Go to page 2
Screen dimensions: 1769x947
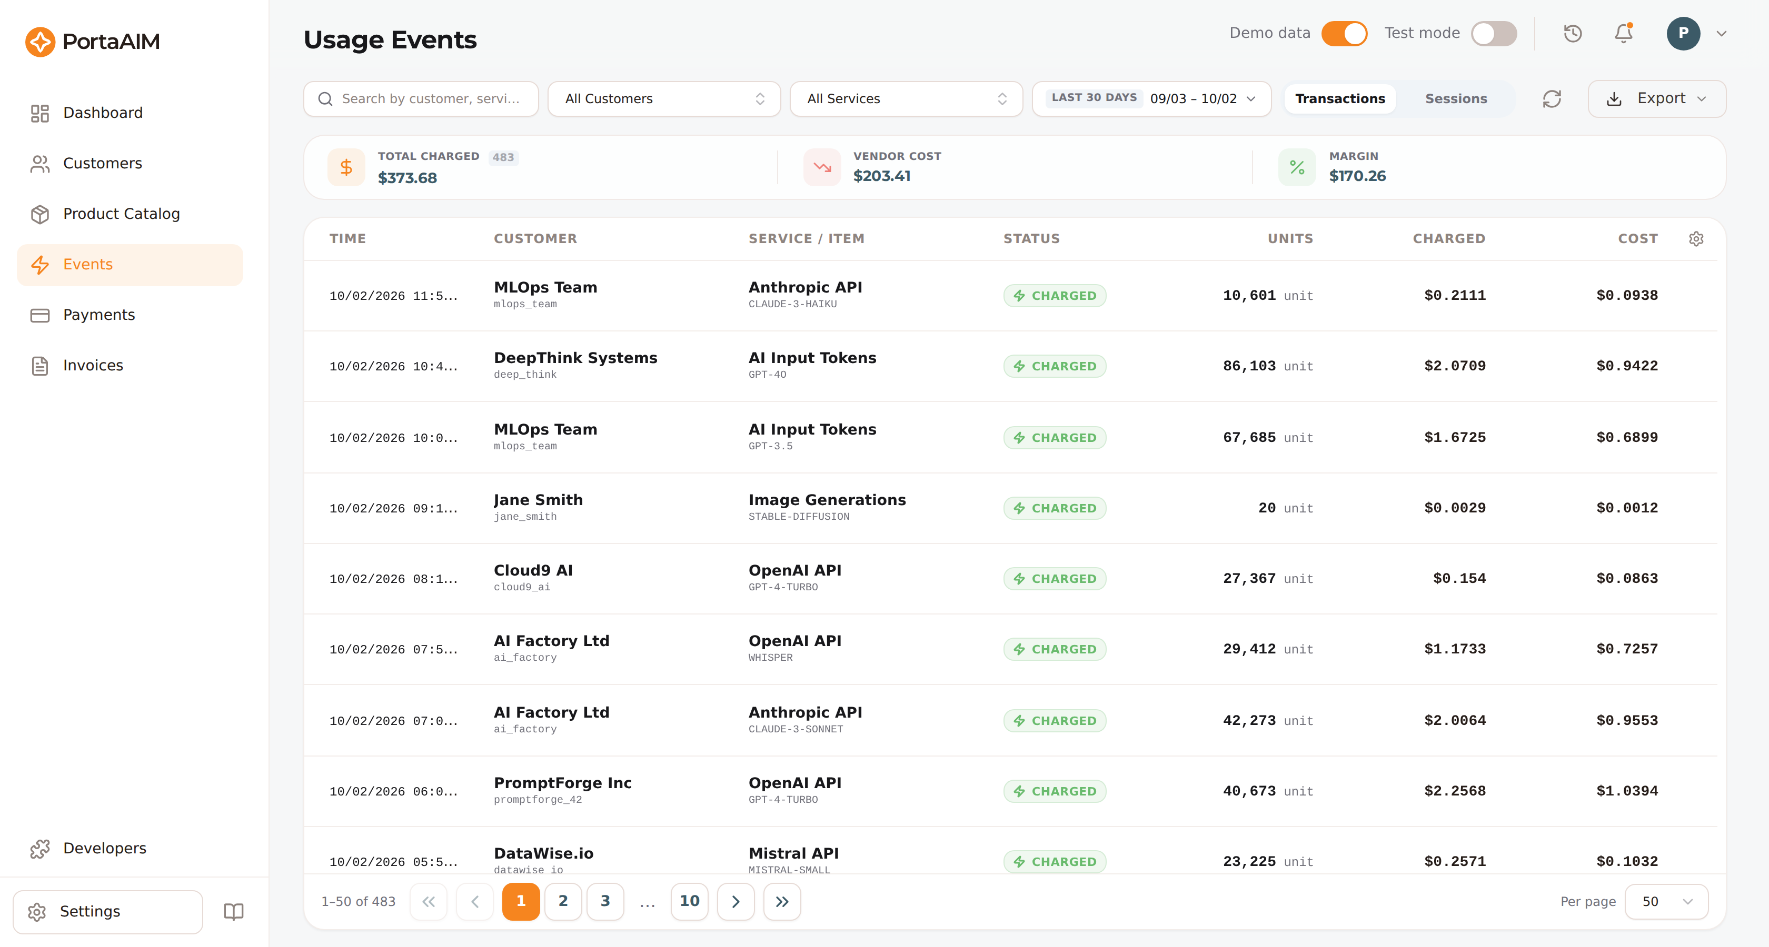tap(563, 901)
